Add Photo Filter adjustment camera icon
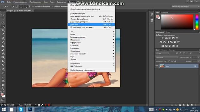 (x=172, y=42)
